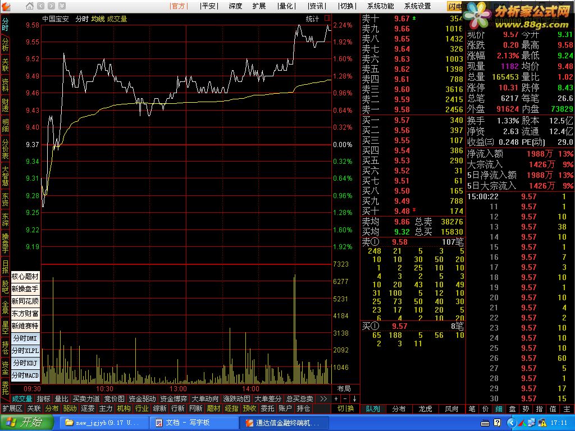
Task: Open the 系统设置 menu
Action: pyautogui.click(x=417, y=6)
